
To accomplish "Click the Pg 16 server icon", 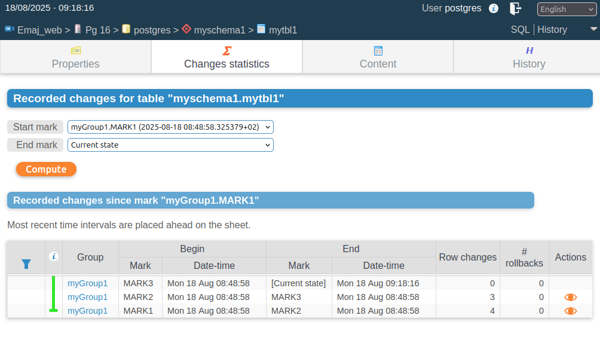I will click(78, 29).
